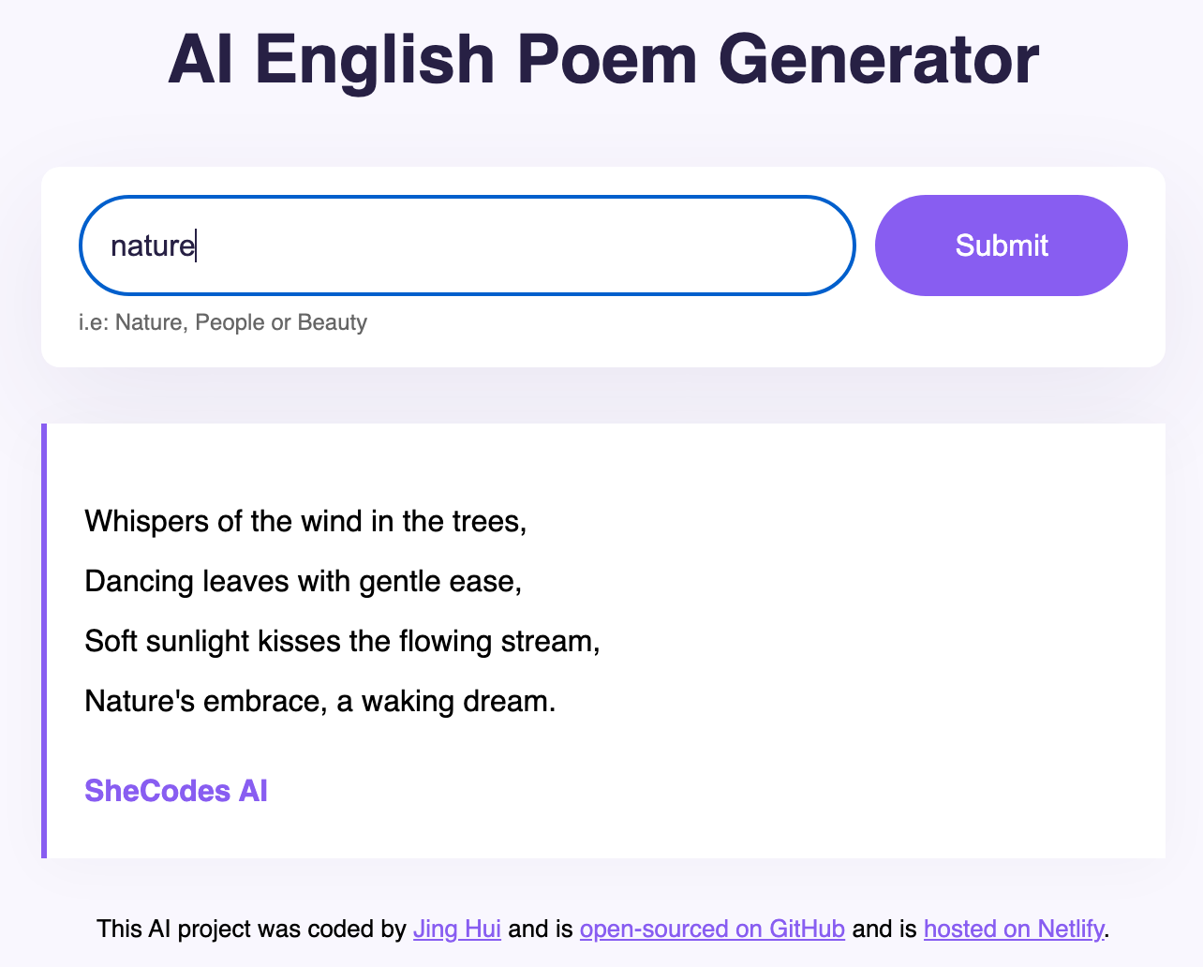
Task: Click the rounded purple Submit pill shape
Action: (1001, 245)
